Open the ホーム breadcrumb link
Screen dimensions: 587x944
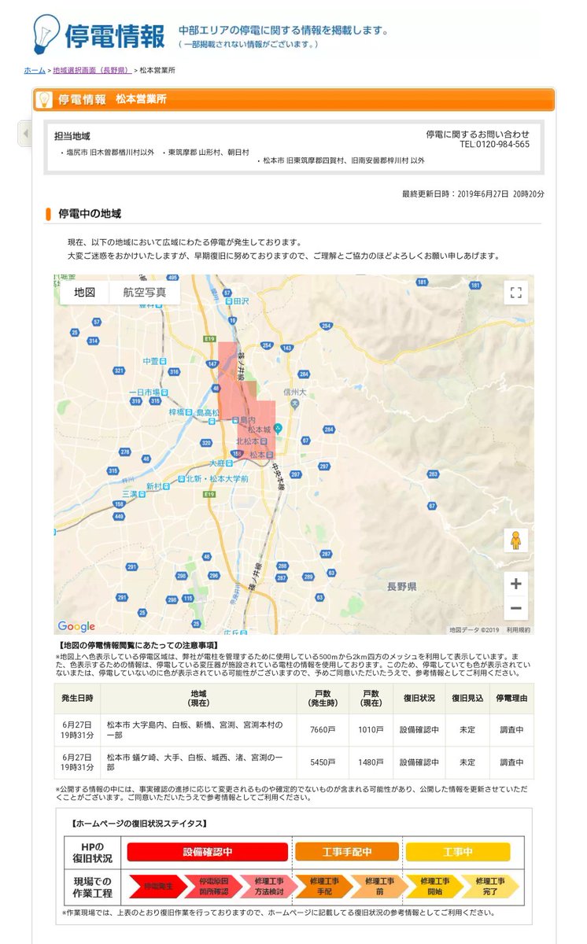pyautogui.click(x=35, y=71)
